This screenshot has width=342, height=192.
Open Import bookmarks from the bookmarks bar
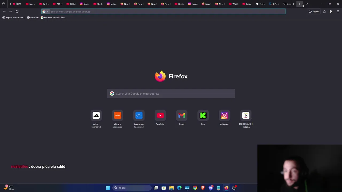[x=13, y=18]
